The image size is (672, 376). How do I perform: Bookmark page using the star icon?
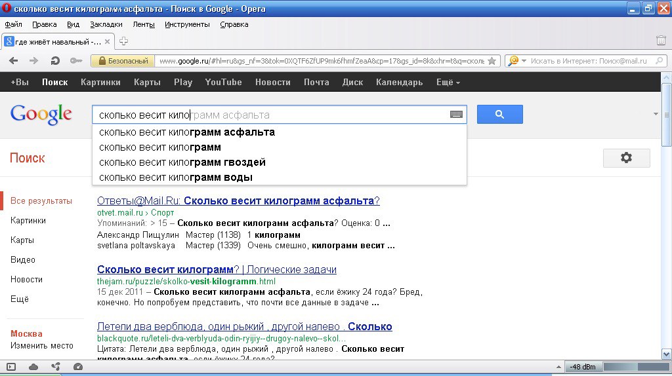[492, 61]
